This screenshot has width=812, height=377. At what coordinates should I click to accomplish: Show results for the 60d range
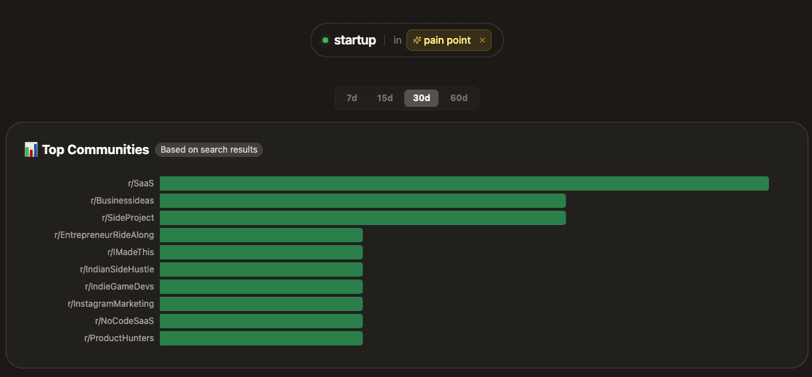459,98
